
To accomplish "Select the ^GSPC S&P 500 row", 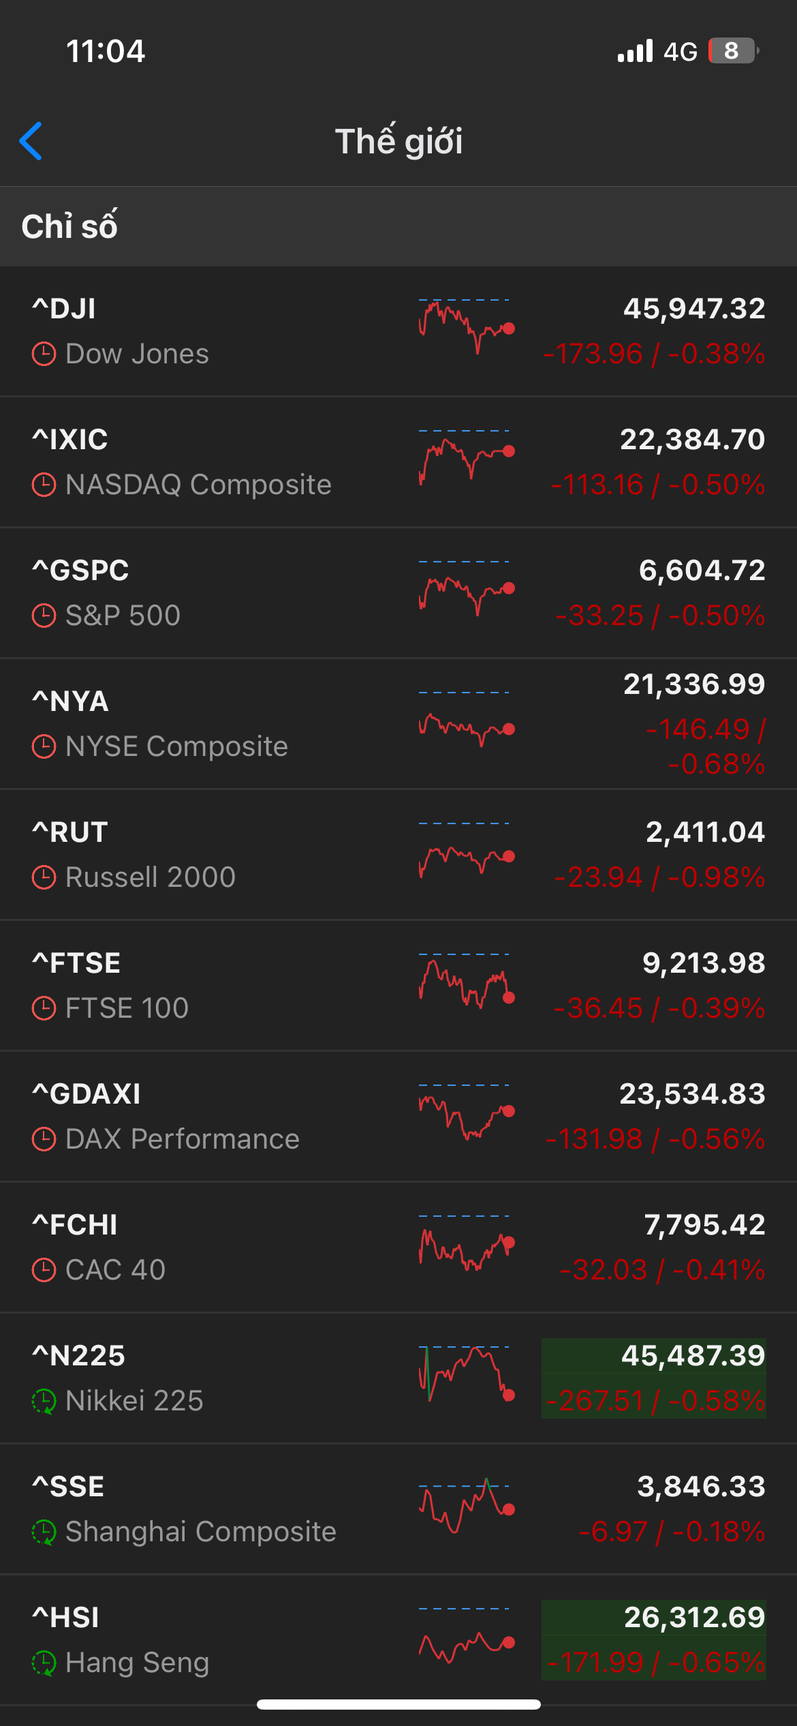I will coord(204,593).
